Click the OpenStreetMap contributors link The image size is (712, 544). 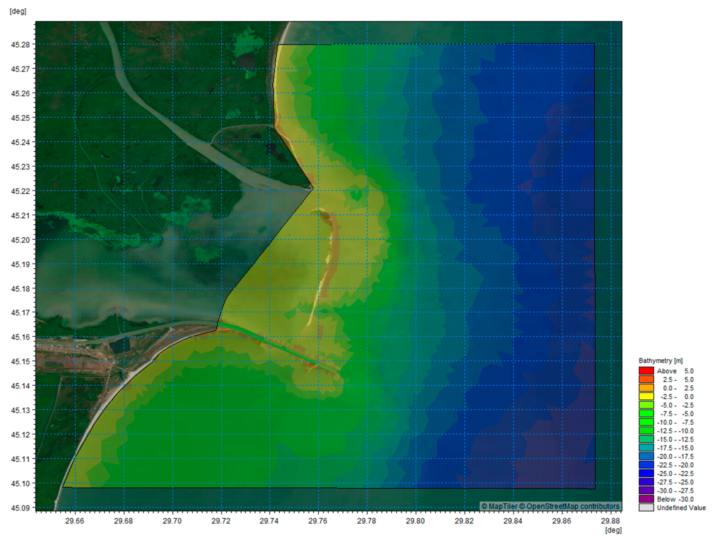coord(569,506)
